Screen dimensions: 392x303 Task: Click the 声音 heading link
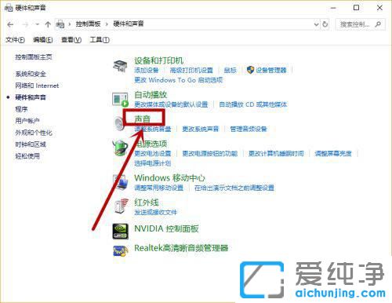pos(143,119)
